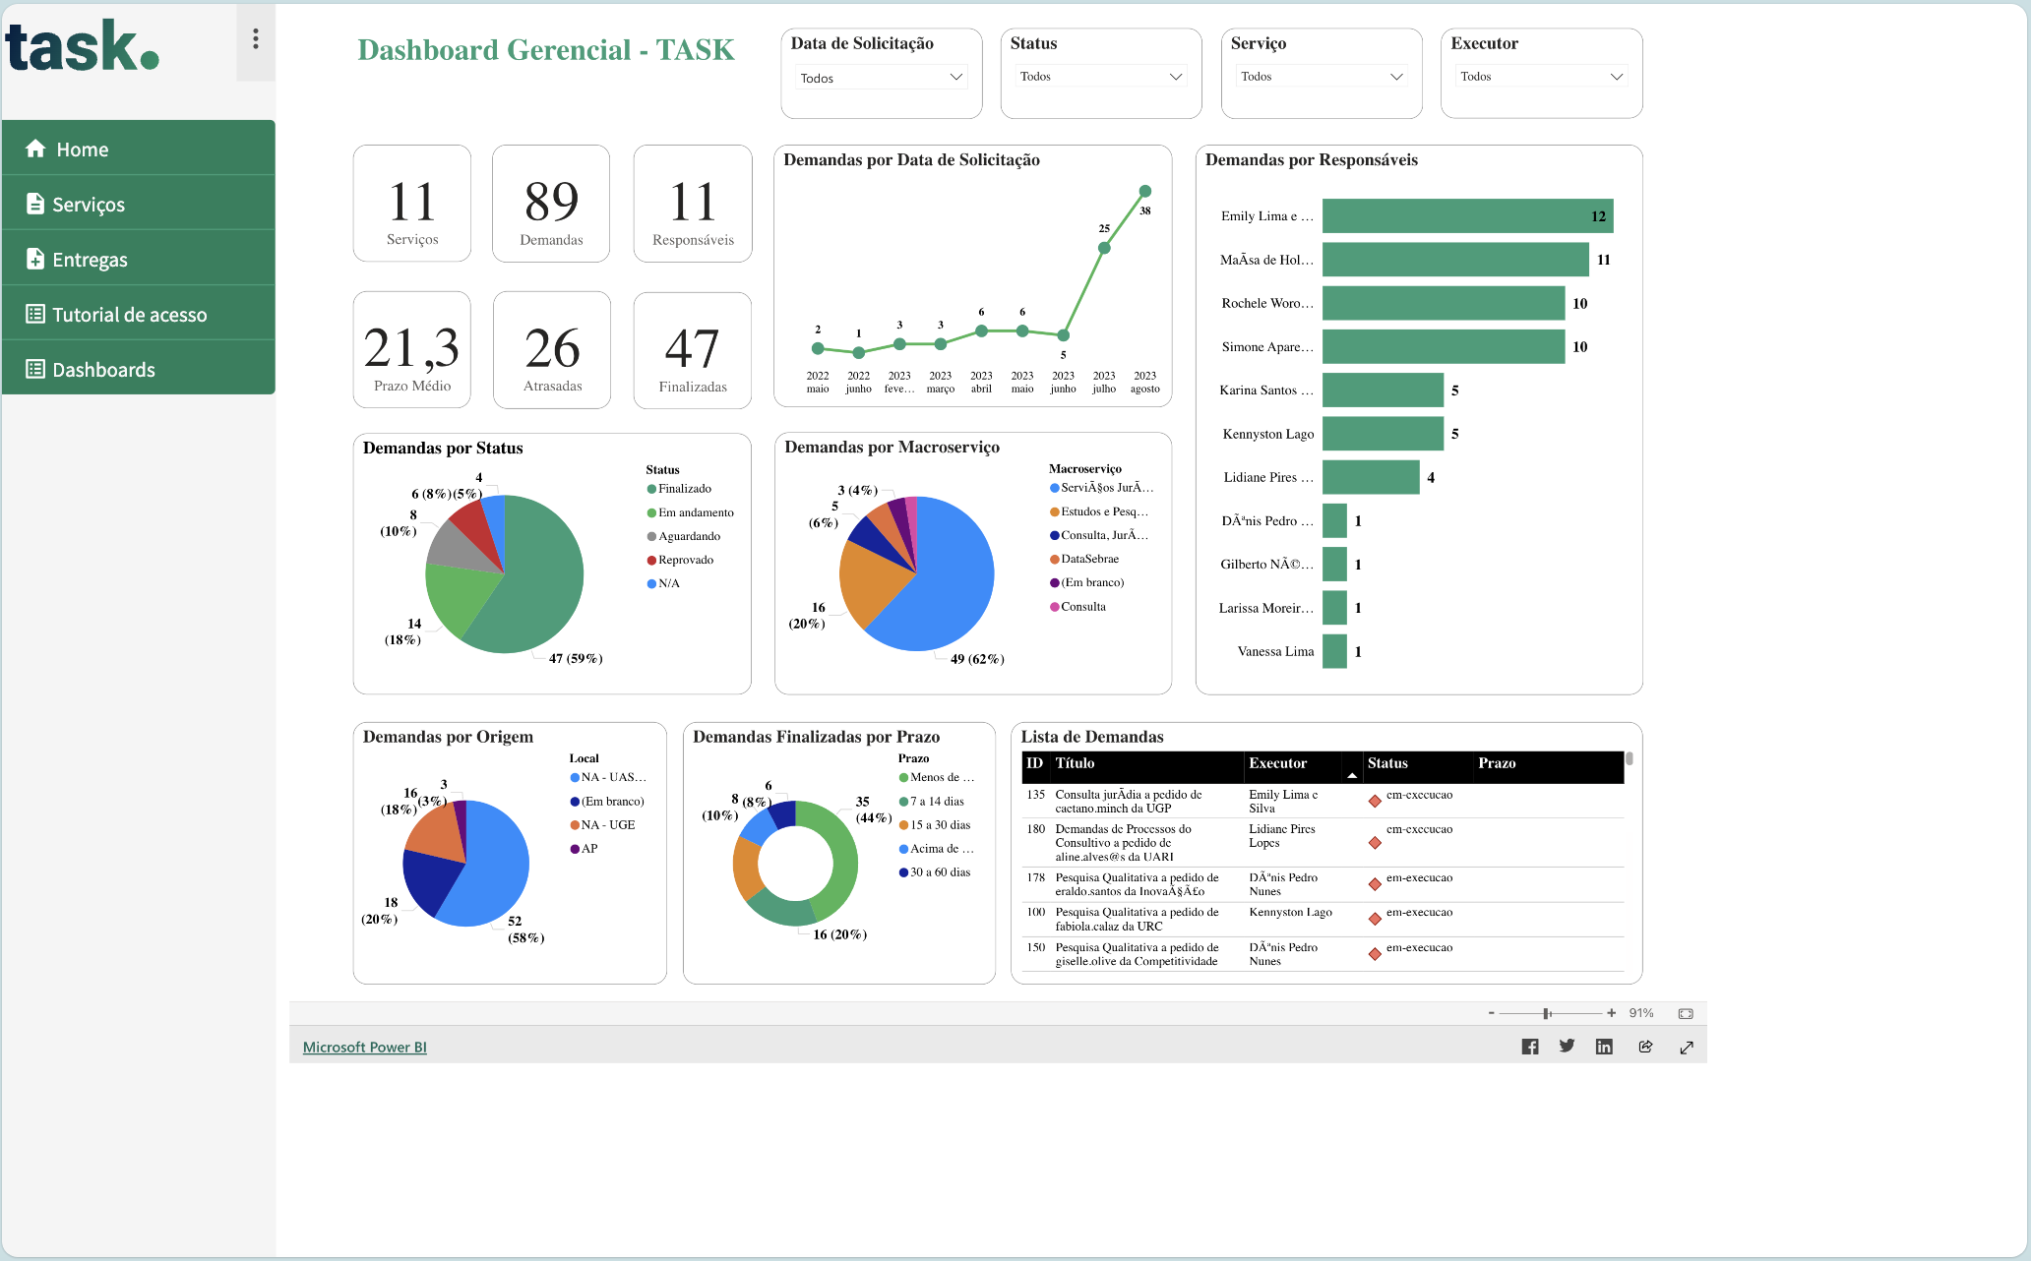Open the Executor filter dropdown
This screenshot has width=2031, height=1261.
[1541, 77]
